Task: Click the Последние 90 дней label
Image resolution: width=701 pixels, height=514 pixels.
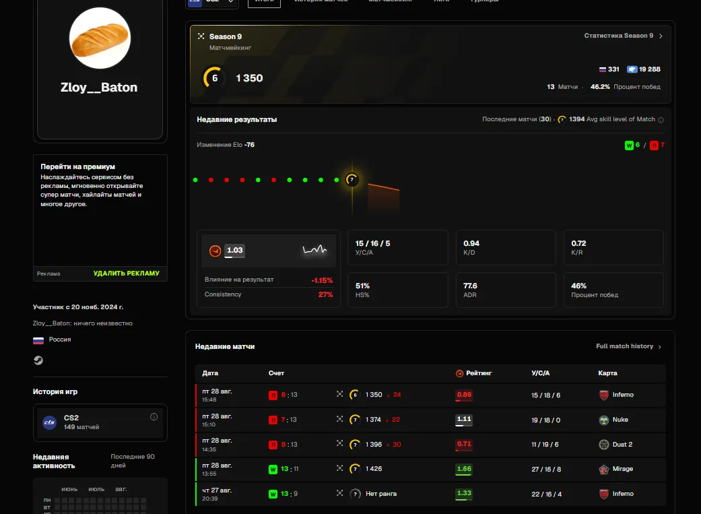Action: (133, 461)
